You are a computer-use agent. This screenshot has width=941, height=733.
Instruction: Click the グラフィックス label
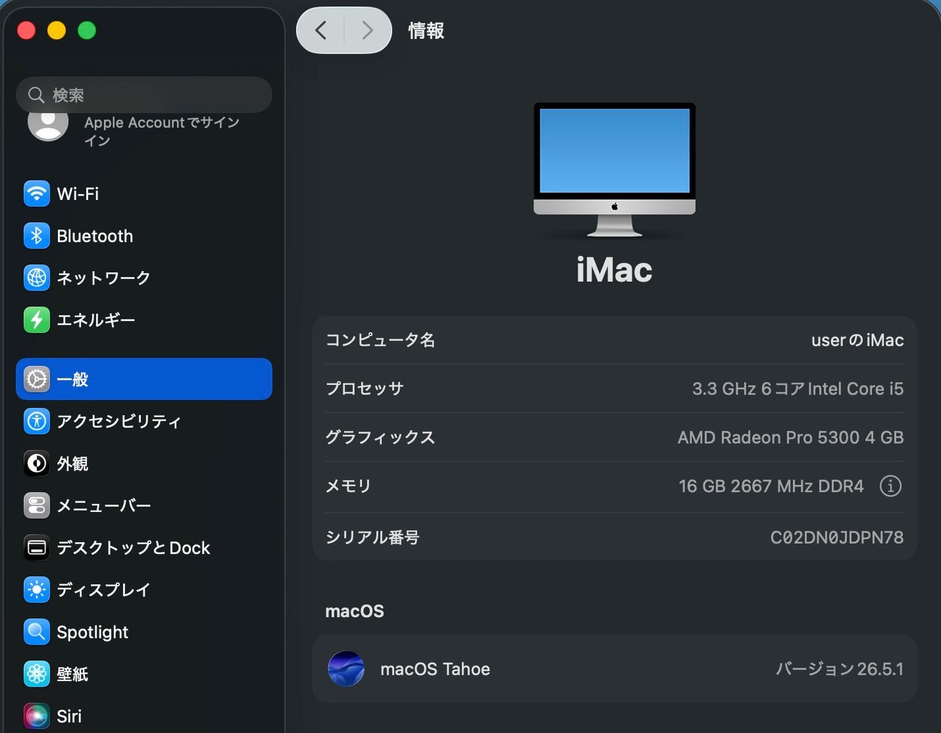pyautogui.click(x=380, y=438)
